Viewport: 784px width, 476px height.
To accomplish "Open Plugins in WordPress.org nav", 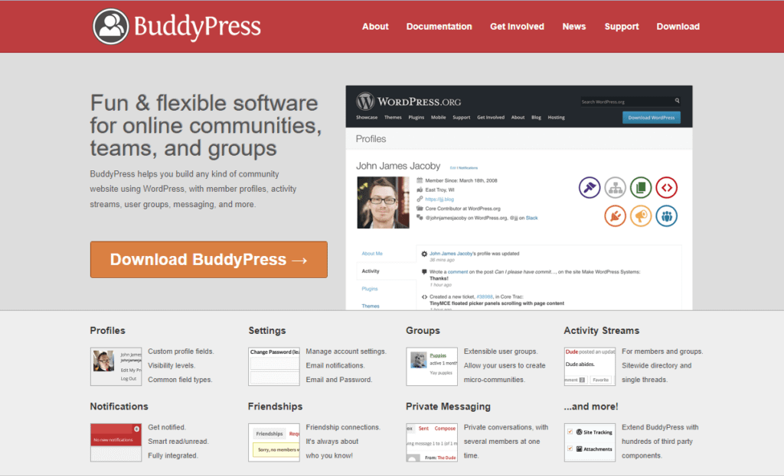I will pyautogui.click(x=416, y=117).
